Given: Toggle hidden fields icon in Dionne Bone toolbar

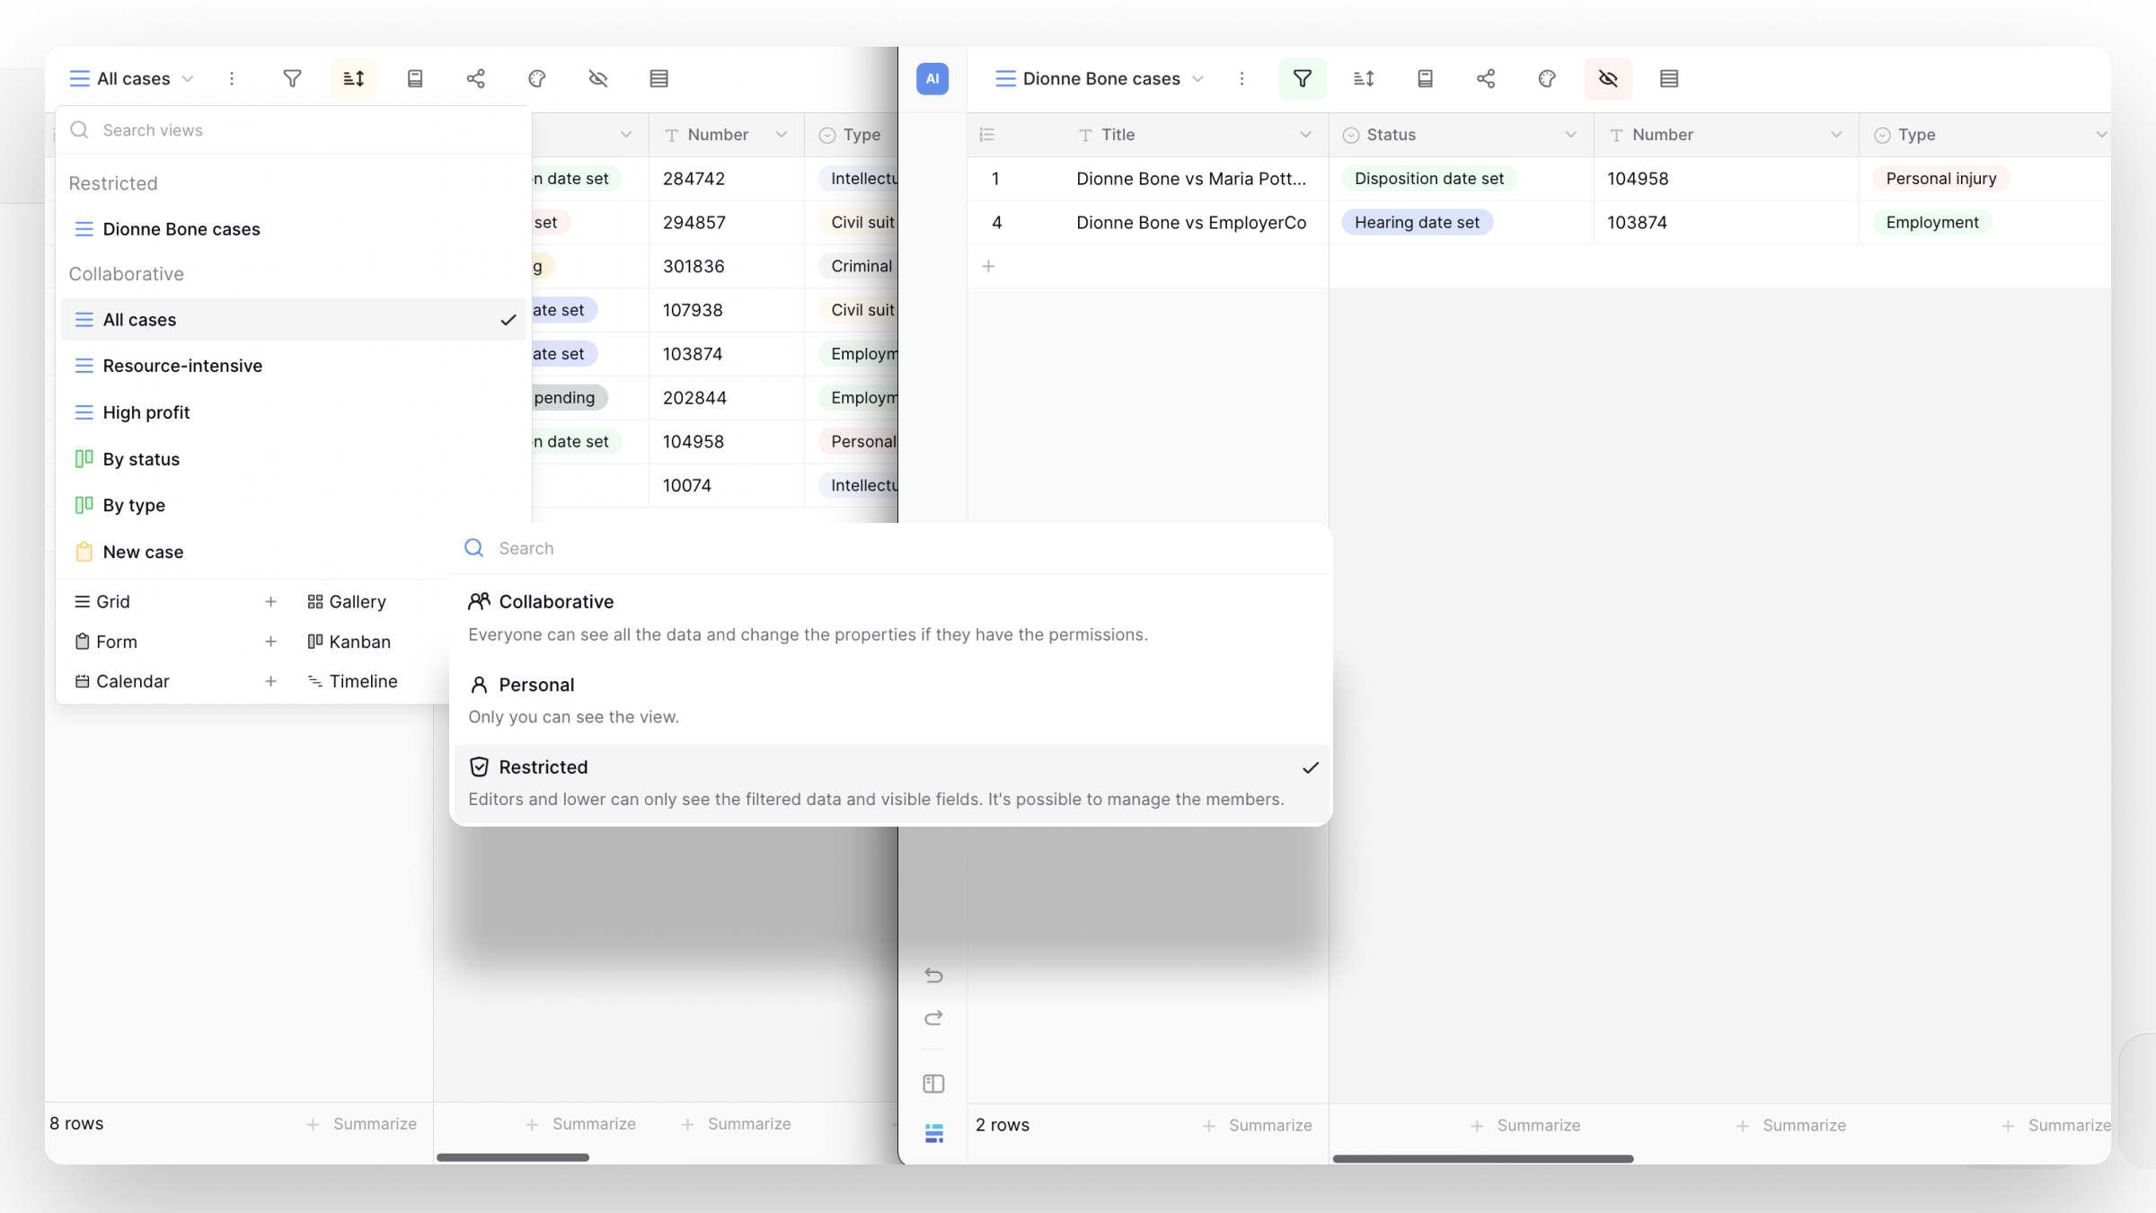Looking at the screenshot, I should tap(1608, 79).
